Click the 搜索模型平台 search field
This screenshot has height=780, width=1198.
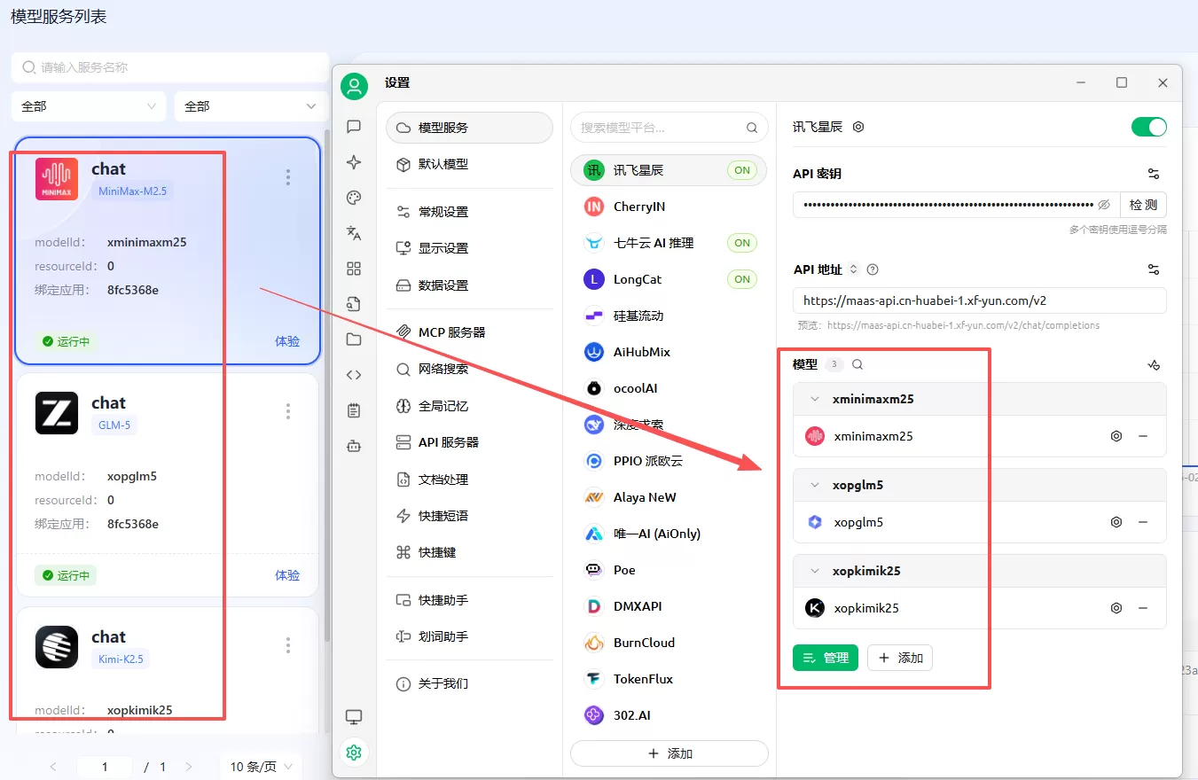(x=669, y=128)
